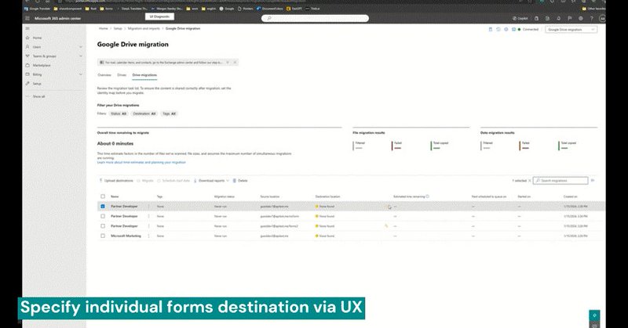Open the account avatar menu
The image size is (628, 328).
point(602,18)
